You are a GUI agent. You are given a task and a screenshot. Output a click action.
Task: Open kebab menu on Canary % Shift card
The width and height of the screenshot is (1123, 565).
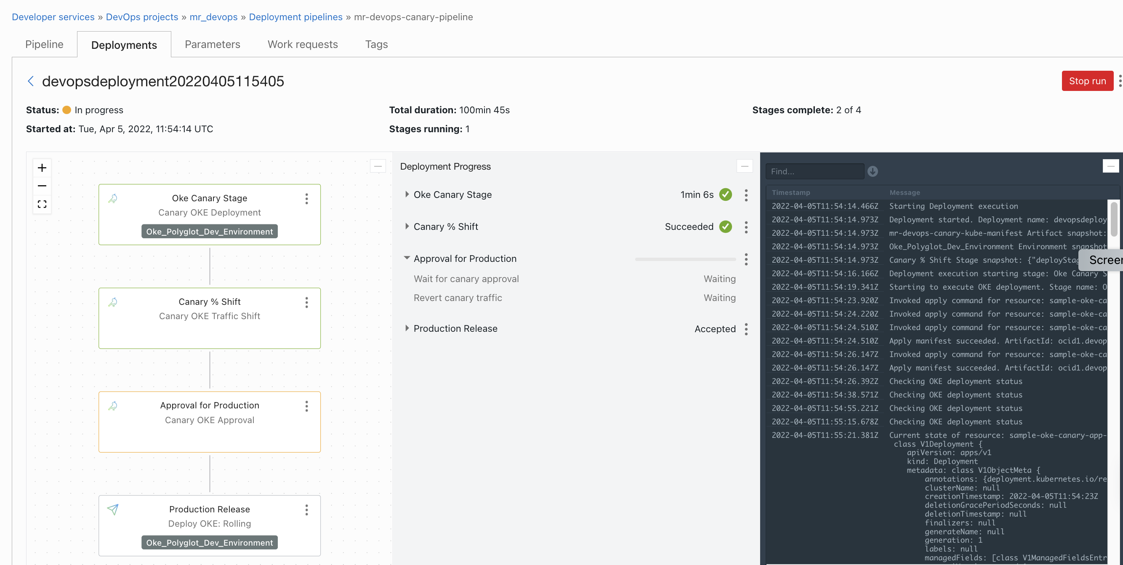pyautogui.click(x=306, y=303)
